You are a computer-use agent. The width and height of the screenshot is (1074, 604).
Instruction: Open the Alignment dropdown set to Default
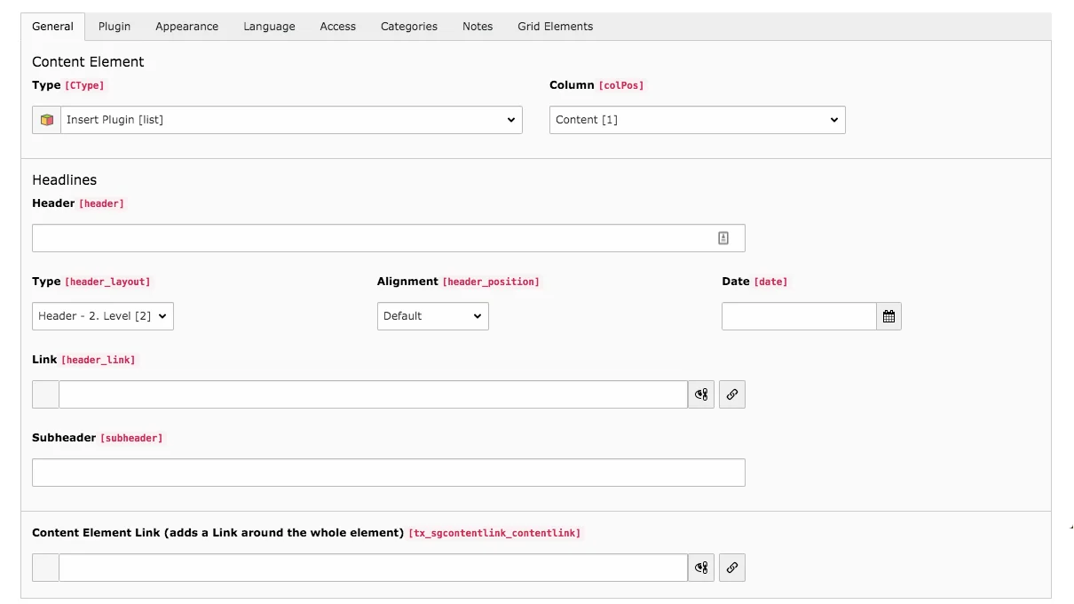point(432,315)
